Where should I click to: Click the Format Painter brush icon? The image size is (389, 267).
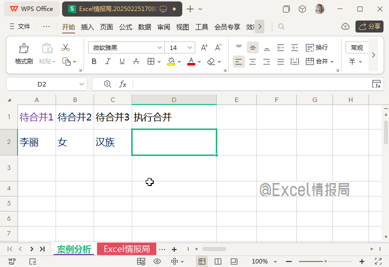click(x=24, y=48)
